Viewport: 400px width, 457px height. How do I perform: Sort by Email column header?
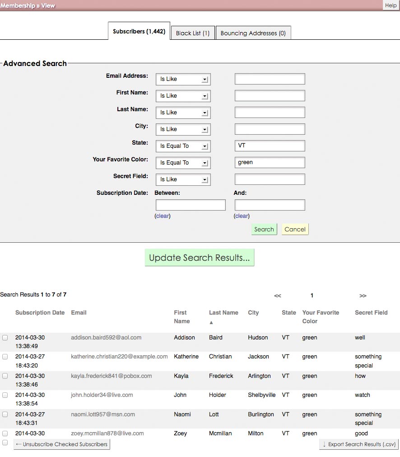(x=79, y=312)
